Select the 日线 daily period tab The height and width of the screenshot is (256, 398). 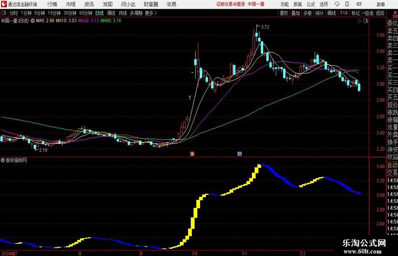[99, 13]
